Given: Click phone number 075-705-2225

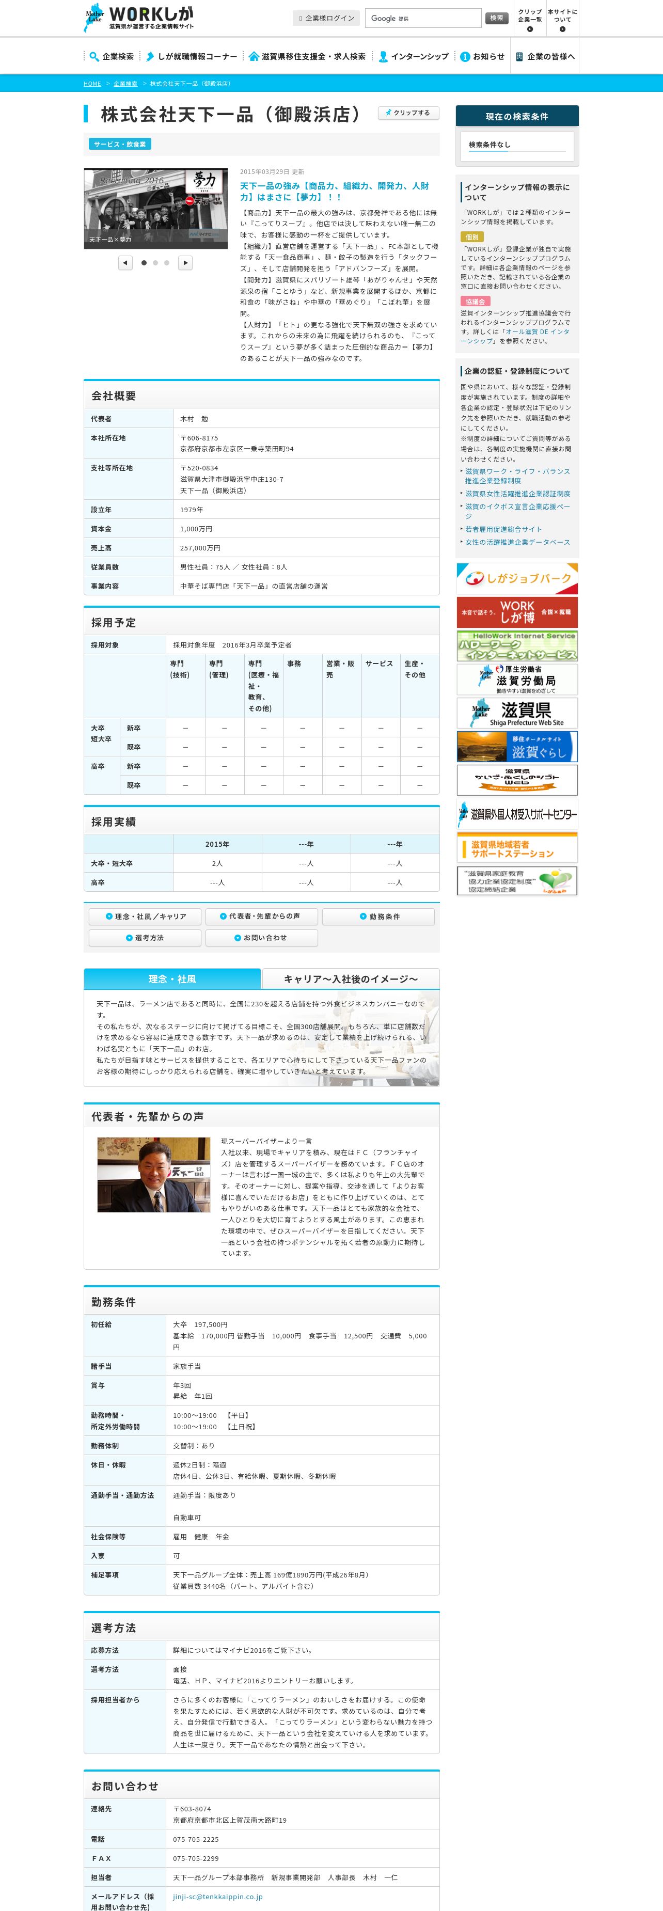Looking at the screenshot, I should pos(196,1839).
